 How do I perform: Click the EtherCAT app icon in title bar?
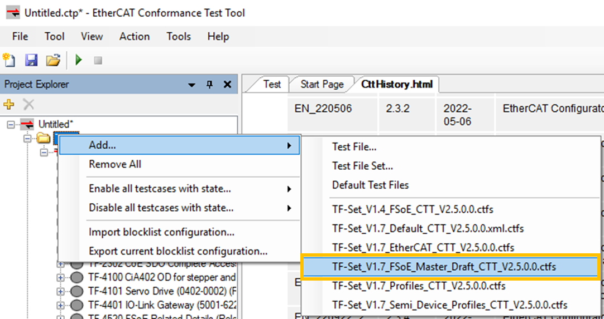tap(13, 13)
